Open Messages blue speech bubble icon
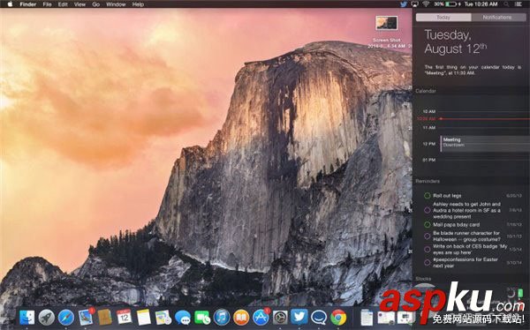 [183, 318]
